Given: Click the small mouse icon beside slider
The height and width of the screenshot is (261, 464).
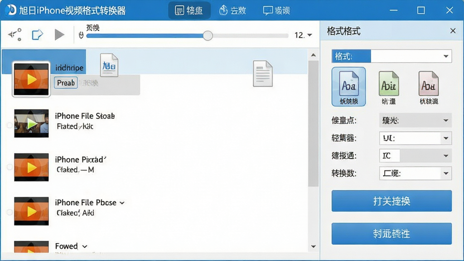Looking at the screenshot, I should point(81,35).
